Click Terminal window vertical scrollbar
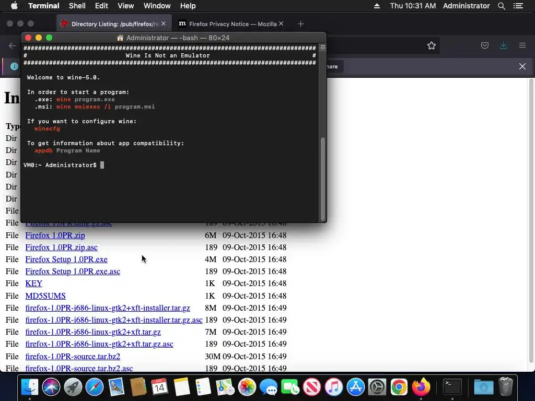 click(323, 179)
